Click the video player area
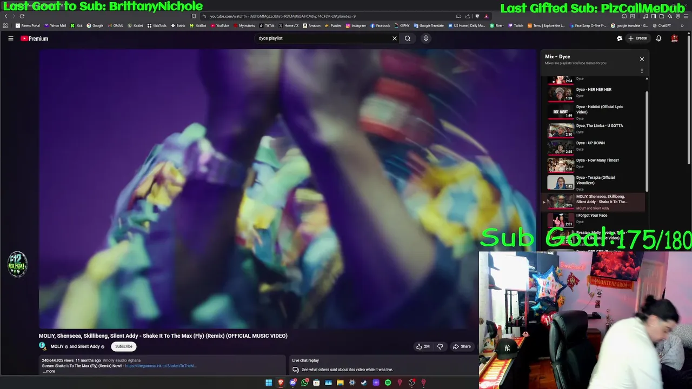 tap(287, 189)
